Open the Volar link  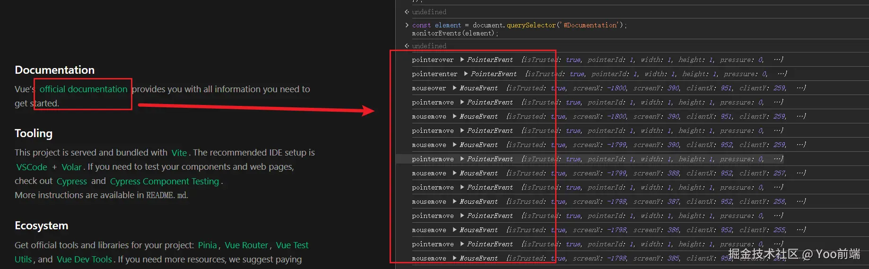[71, 167]
